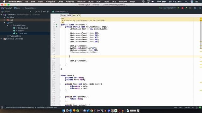Collapse the src folder
This screenshot has height=113, width=202.
4,23
